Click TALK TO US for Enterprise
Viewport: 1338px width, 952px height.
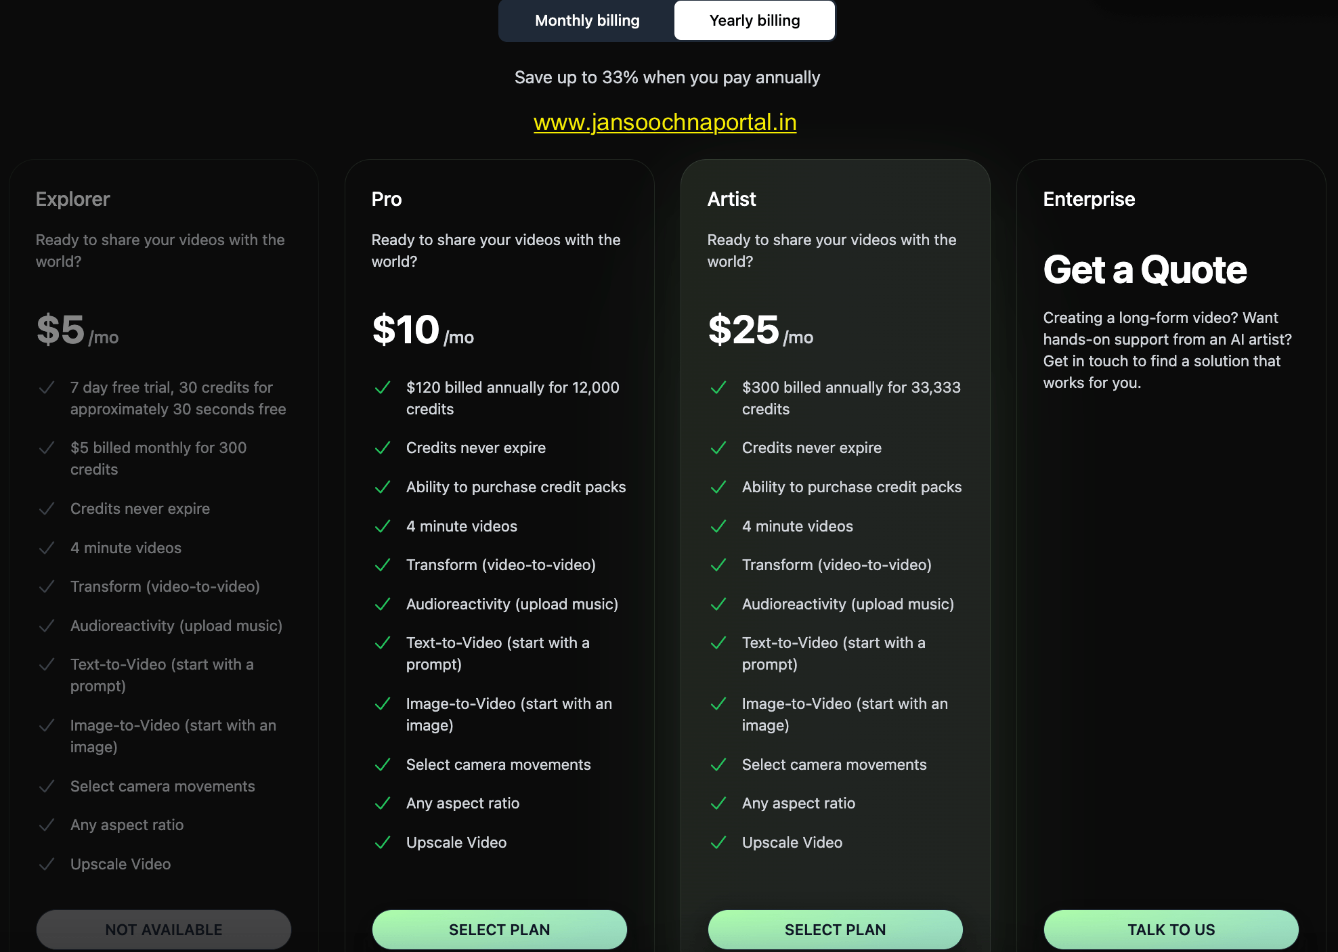click(x=1171, y=930)
